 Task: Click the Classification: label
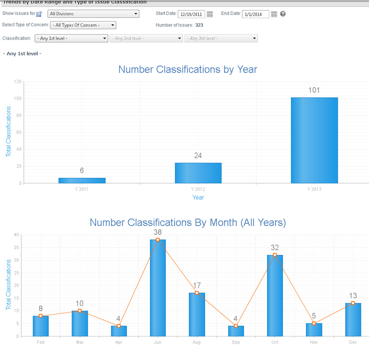(17, 38)
